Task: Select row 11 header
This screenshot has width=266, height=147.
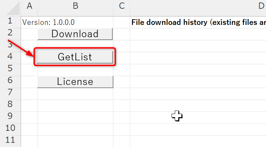Action: pos(10,140)
